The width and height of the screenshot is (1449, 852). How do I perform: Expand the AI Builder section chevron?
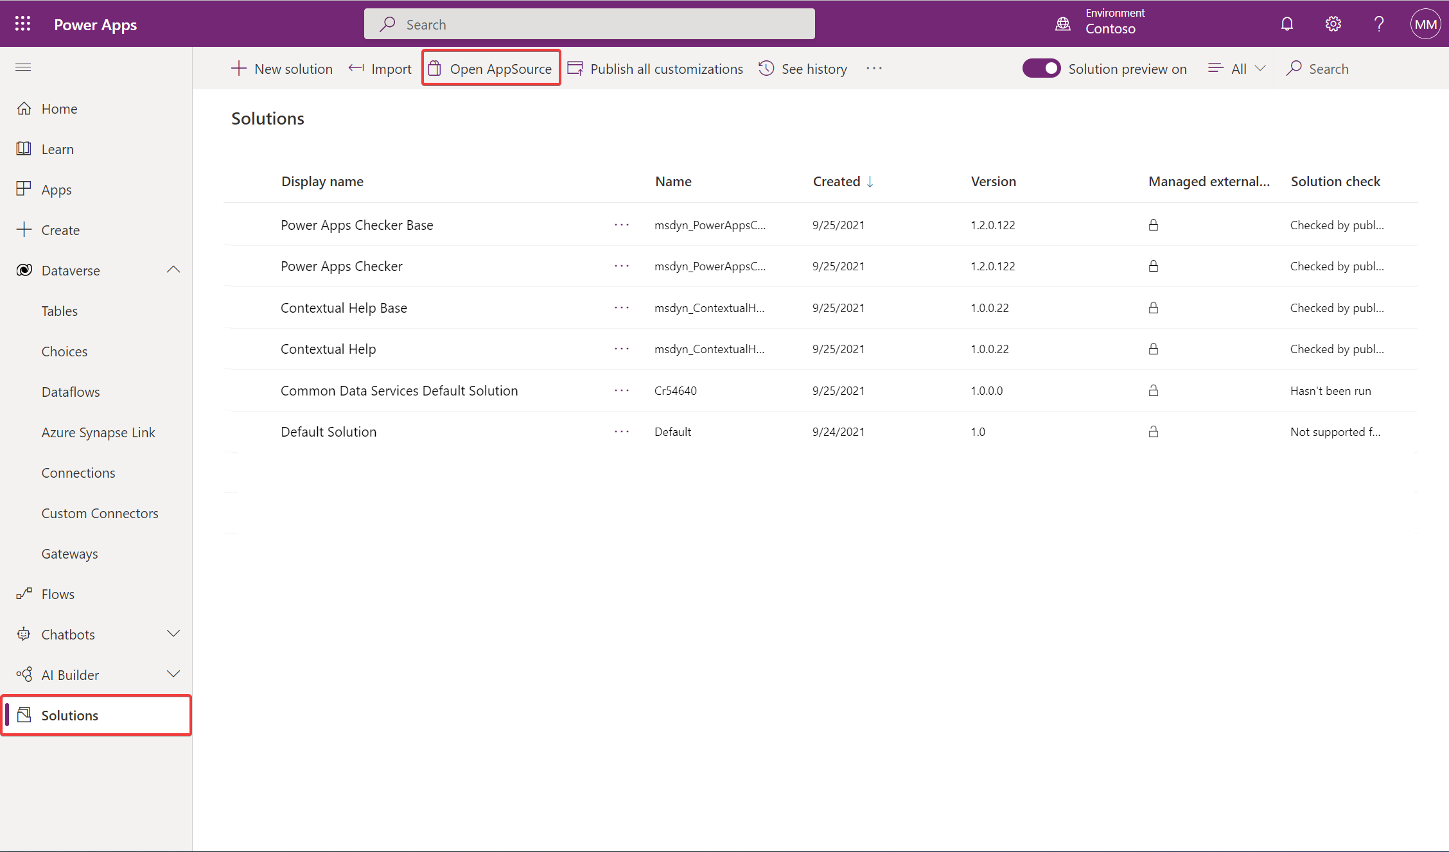173,675
